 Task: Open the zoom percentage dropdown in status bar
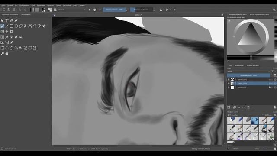[257, 149]
